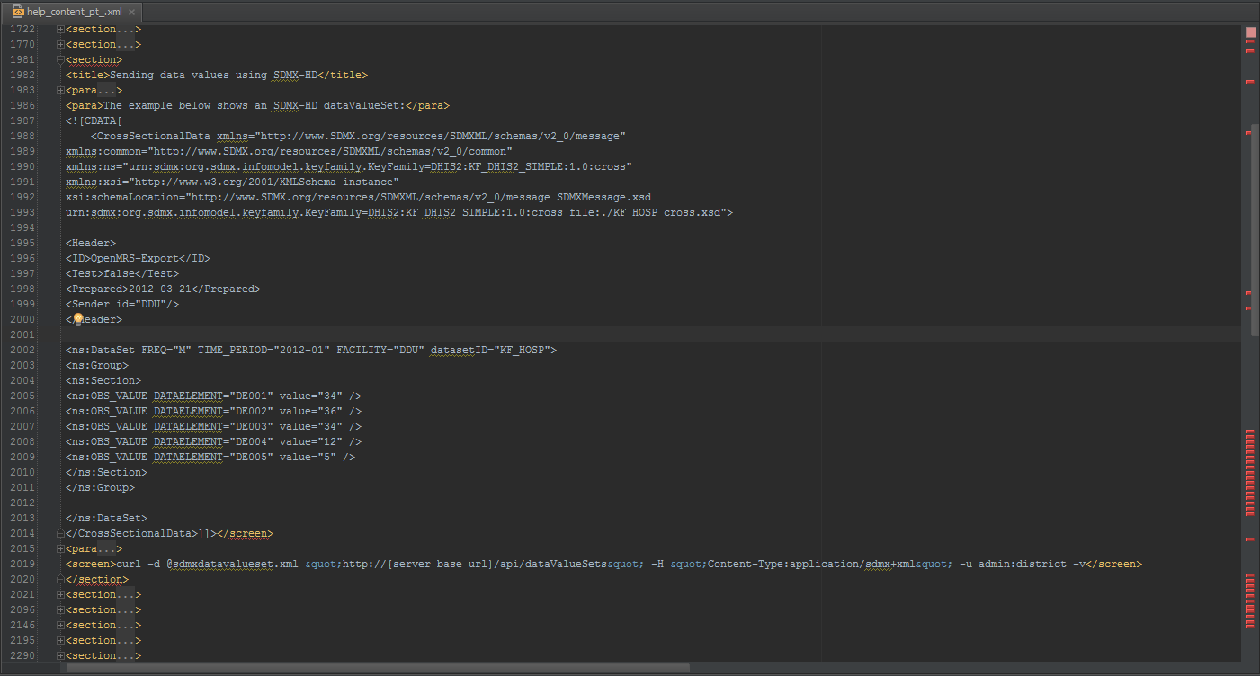1260x676 pixels.
Task: Expand the folded section at line 1770
Action: 60,44
